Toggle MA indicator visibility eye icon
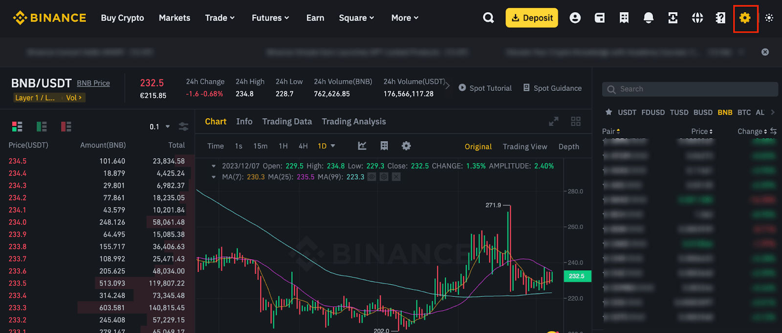Viewport: 782px width, 333px height. click(372, 177)
